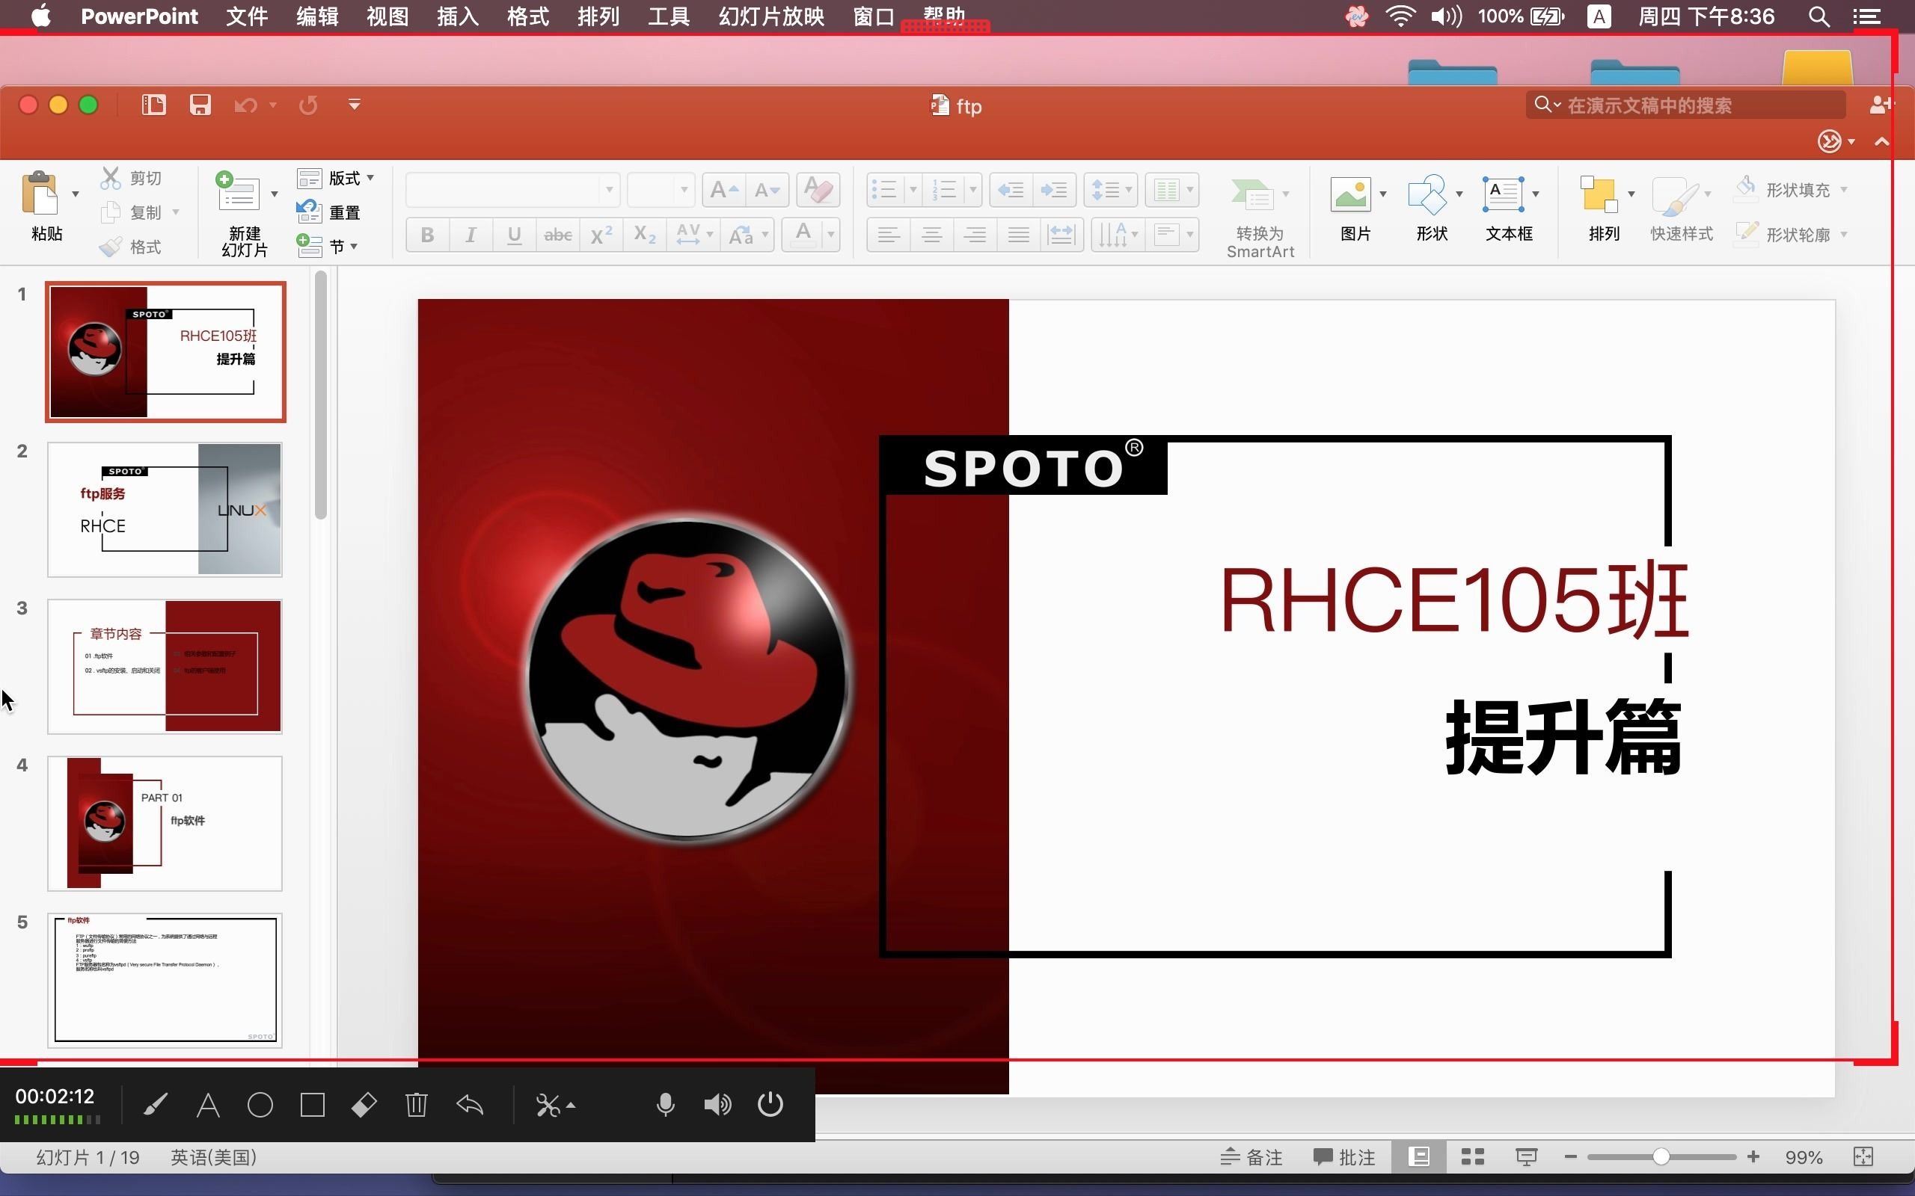Click the presentation search field

[1685, 105]
